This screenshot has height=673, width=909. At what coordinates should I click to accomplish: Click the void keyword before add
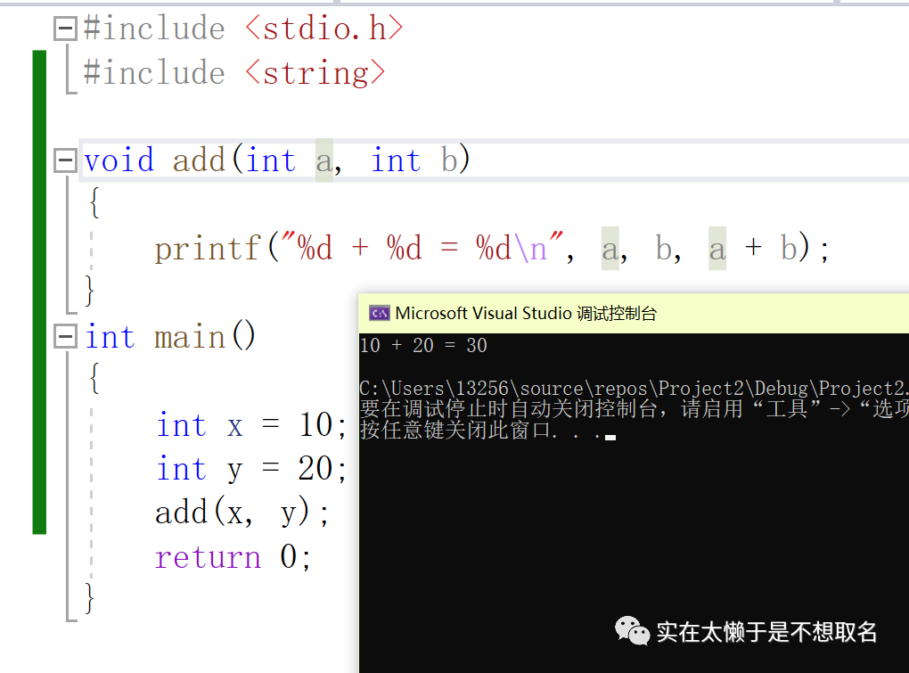point(119,161)
